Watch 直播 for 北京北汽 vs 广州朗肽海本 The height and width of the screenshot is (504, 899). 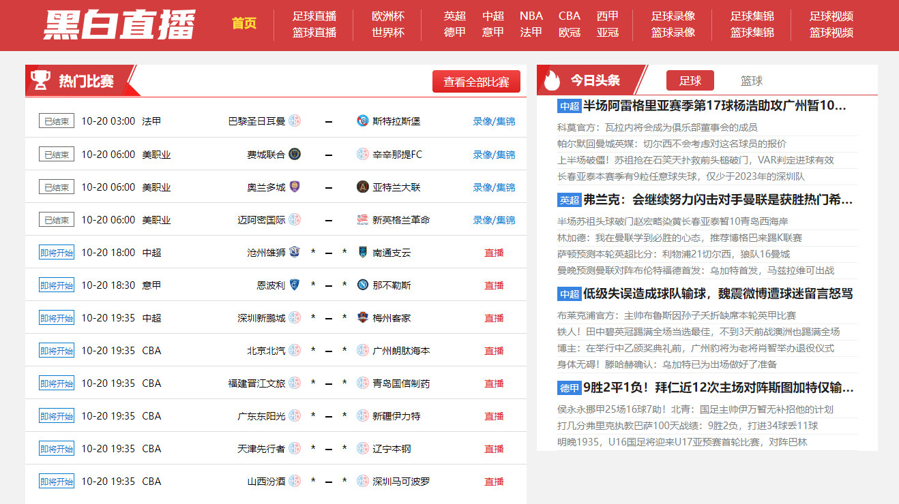[494, 350]
